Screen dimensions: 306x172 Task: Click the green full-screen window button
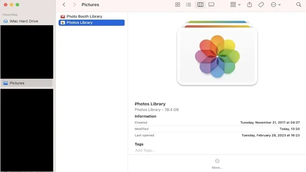coord(17,5)
